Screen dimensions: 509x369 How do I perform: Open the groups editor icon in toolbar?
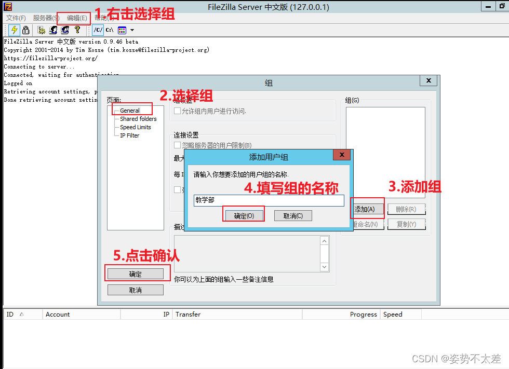click(x=65, y=30)
